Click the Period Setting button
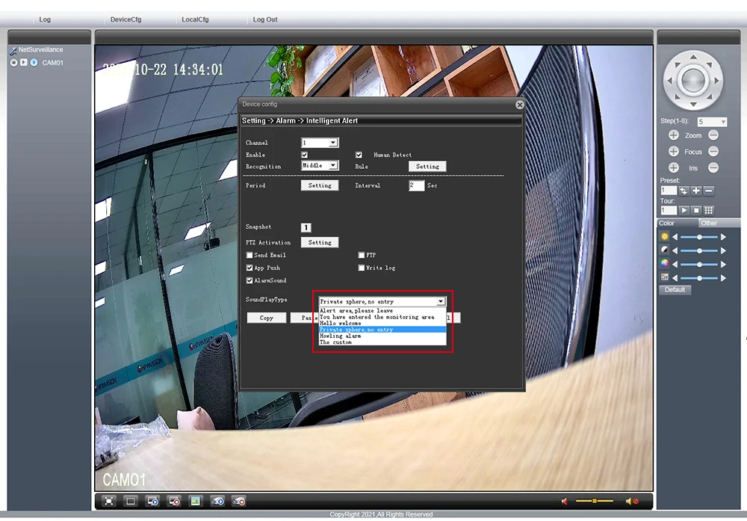The width and height of the screenshot is (747, 521). 320,185
